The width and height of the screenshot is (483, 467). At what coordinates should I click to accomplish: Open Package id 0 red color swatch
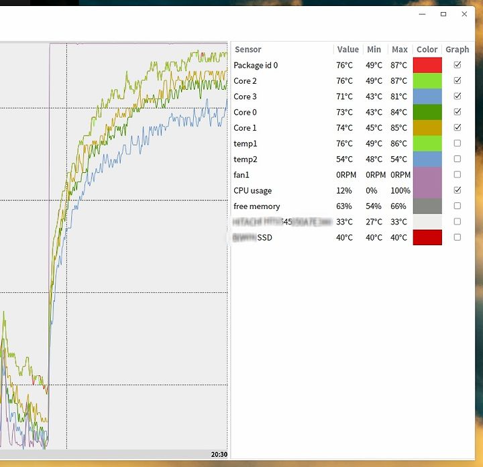(x=427, y=65)
